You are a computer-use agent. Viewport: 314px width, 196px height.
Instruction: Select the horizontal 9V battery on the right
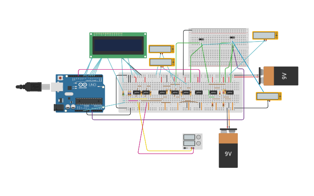[280, 76]
